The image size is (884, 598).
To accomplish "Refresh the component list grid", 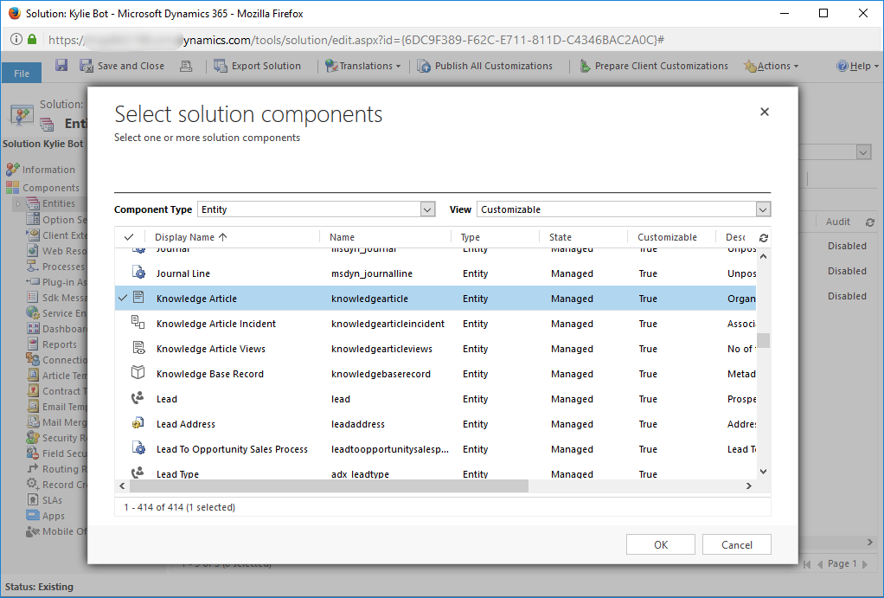I will point(763,238).
